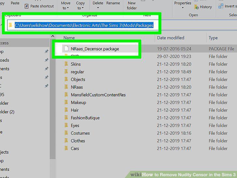The height and width of the screenshot is (178, 237).
Task: Sort by Date modified column header
Action: [x=171, y=38]
